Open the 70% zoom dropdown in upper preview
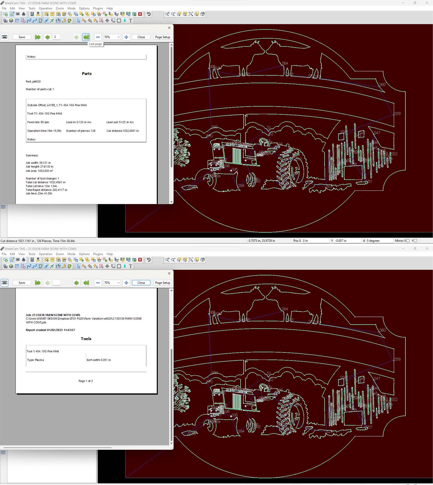433x485 pixels. (x=118, y=37)
